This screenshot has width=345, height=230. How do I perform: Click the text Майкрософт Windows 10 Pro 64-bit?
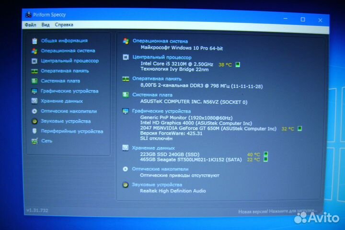tap(182, 48)
